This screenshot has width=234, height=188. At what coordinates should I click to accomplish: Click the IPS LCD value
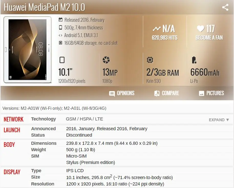click(x=75, y=171)
